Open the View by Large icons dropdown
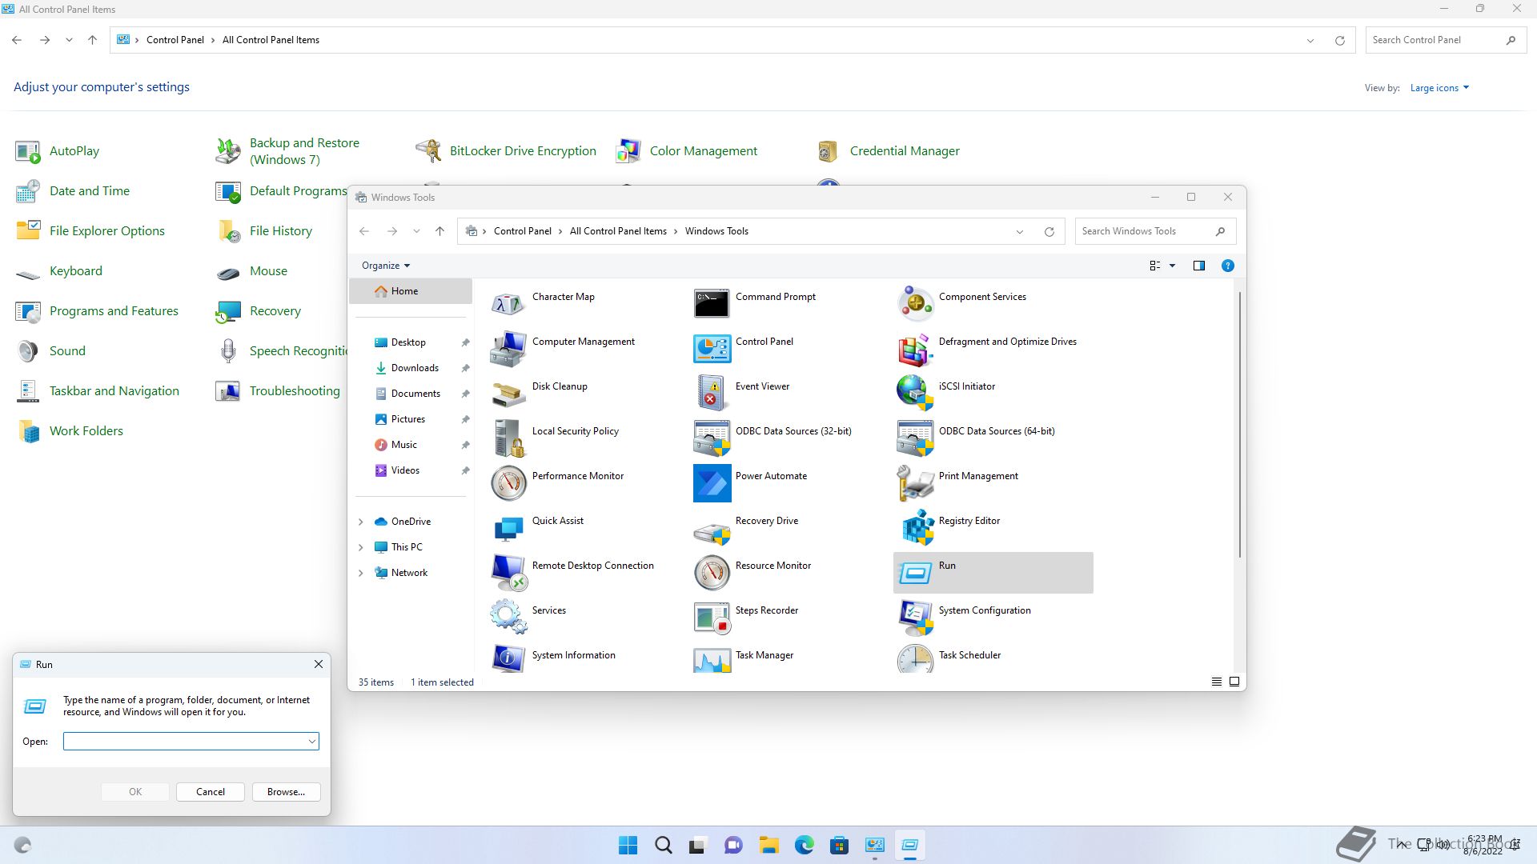Image resolution: width=1537 pixels, height=864 pixels. click(x=1439, y=88)
